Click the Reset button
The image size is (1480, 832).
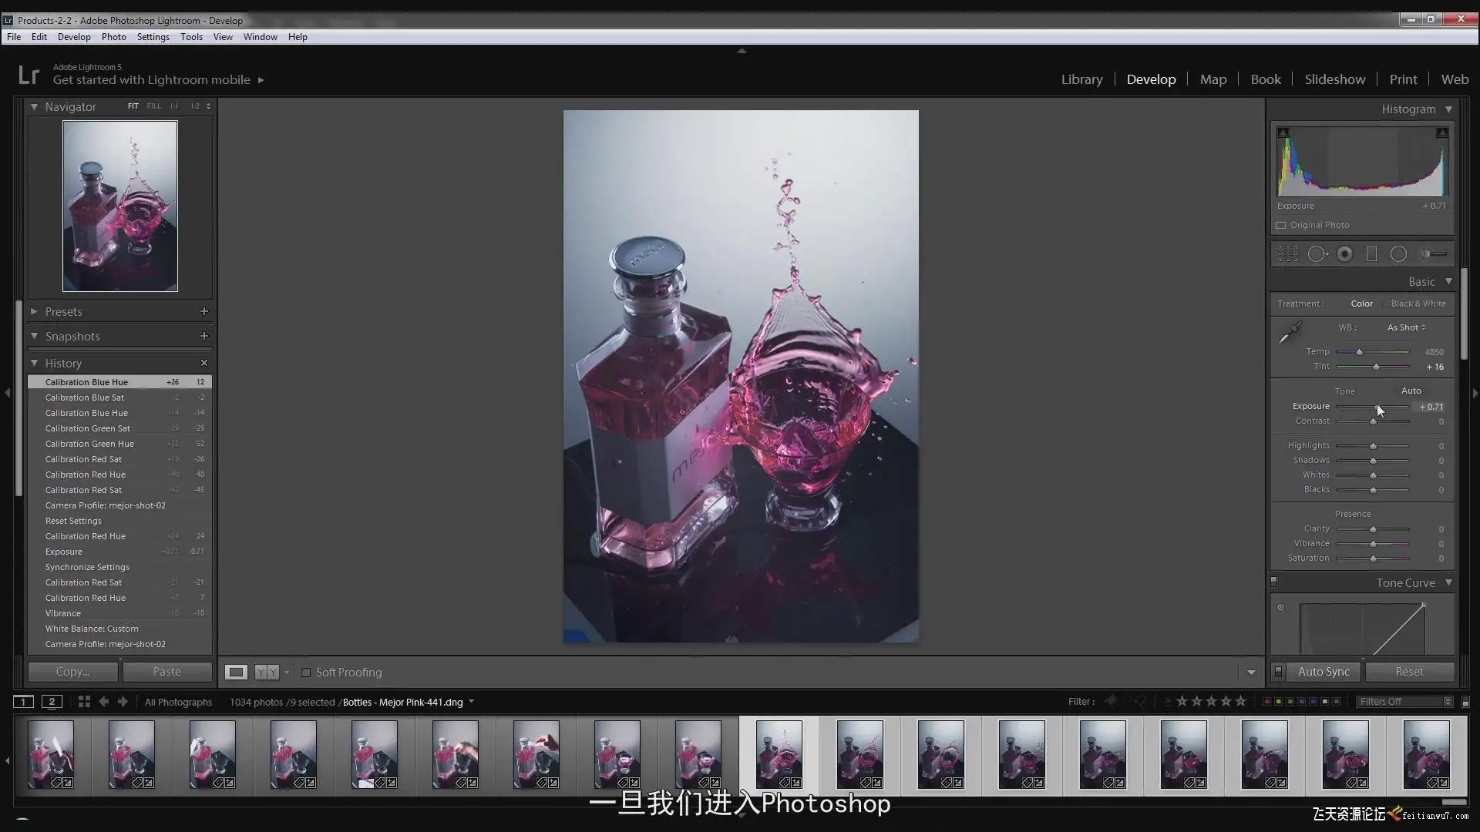(1409, 672)
